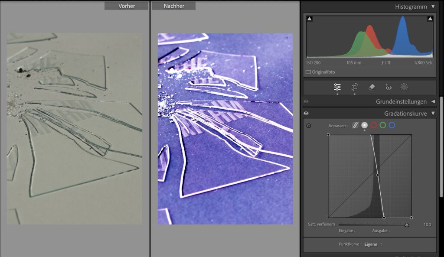Click the 1/800 Sek. shutter text
The height and width of the screenshot is (257, 444).
click(x=423, y=63)
